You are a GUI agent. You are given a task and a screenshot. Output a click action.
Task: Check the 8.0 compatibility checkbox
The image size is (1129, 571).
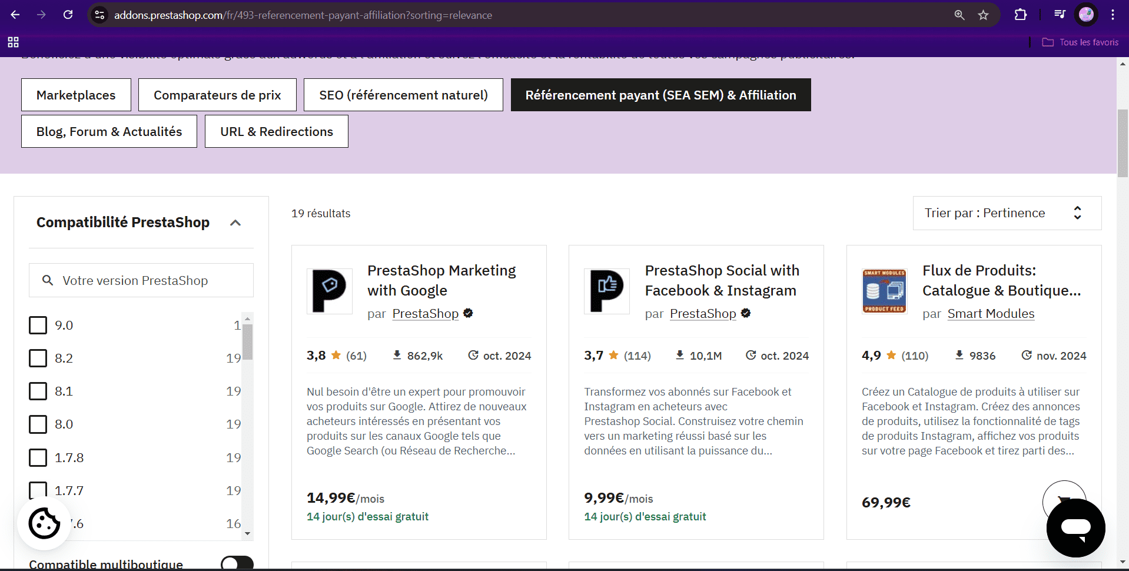(x=38, y=424)
